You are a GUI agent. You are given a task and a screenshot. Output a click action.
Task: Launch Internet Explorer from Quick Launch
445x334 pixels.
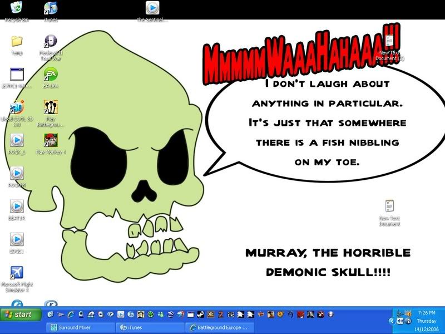[71, 314]
